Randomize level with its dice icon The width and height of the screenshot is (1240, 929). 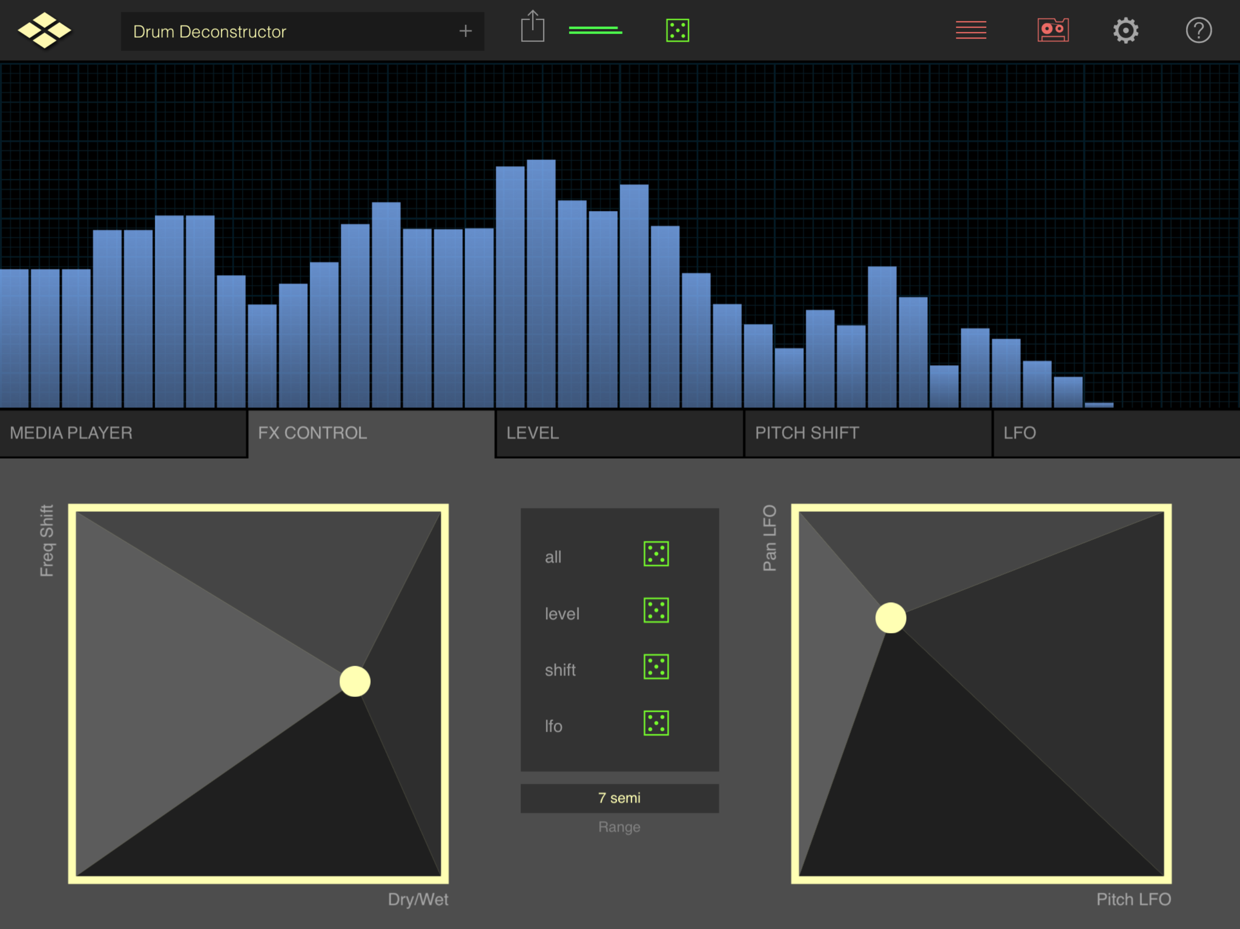656,610
